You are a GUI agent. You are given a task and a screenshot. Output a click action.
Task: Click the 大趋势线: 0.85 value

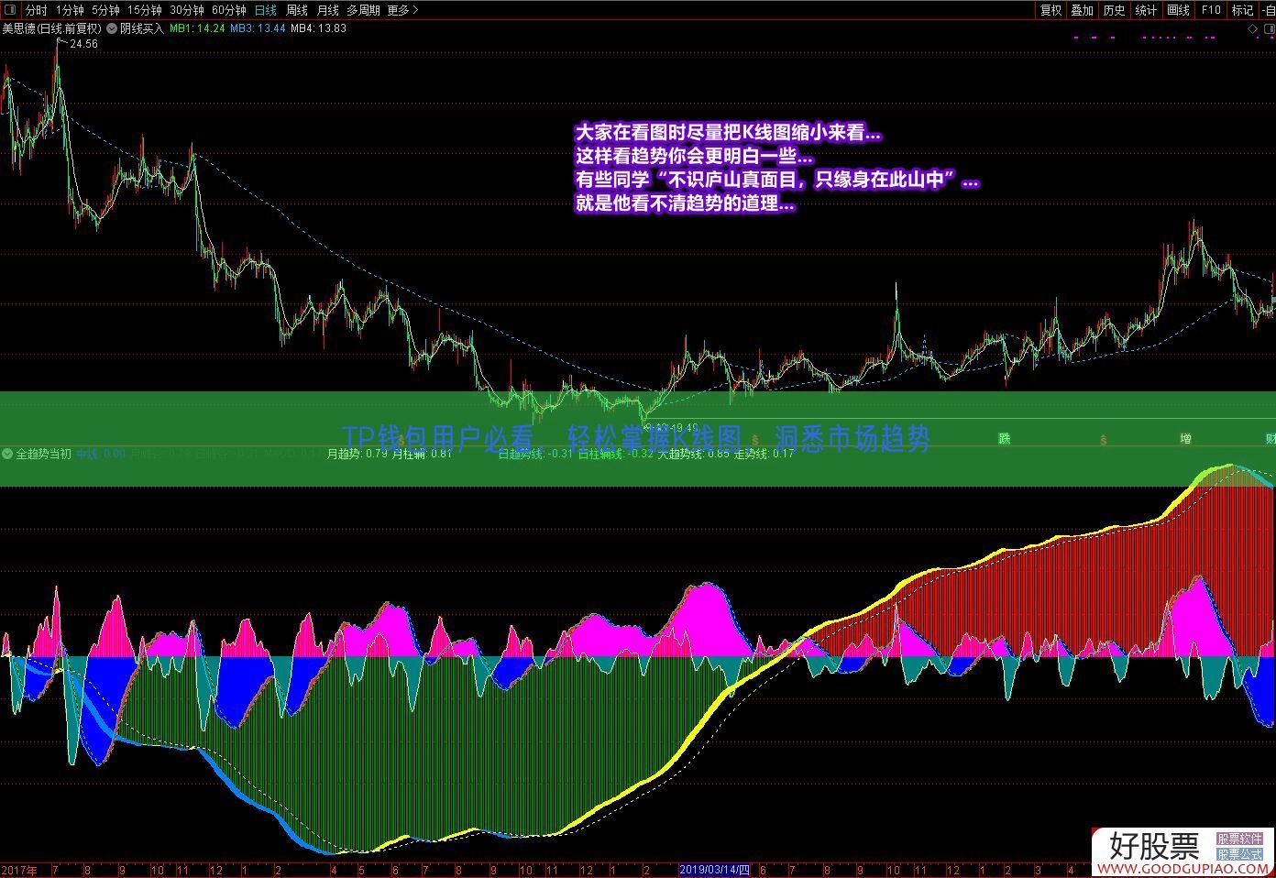tap(694, 454)
